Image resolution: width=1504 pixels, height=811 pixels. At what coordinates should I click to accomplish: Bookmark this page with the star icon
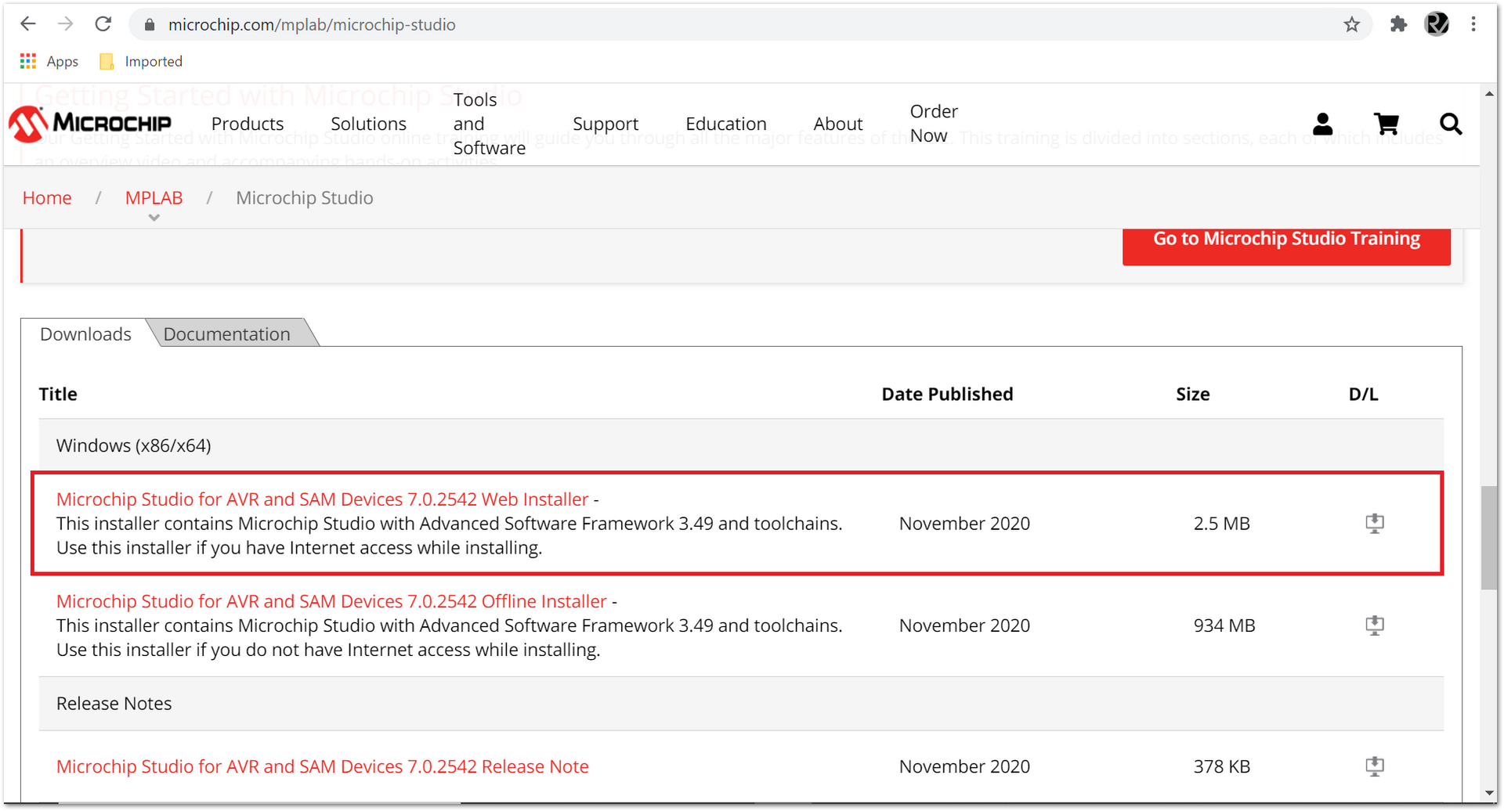click(x=1352, y=25)
